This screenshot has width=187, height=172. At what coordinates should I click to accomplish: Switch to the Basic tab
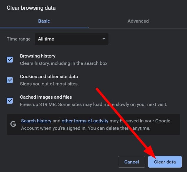pyautogui.click(x=44, y=21)
